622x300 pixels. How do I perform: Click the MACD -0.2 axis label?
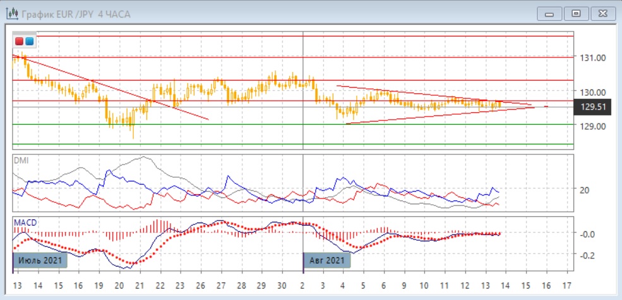point(588,256)
